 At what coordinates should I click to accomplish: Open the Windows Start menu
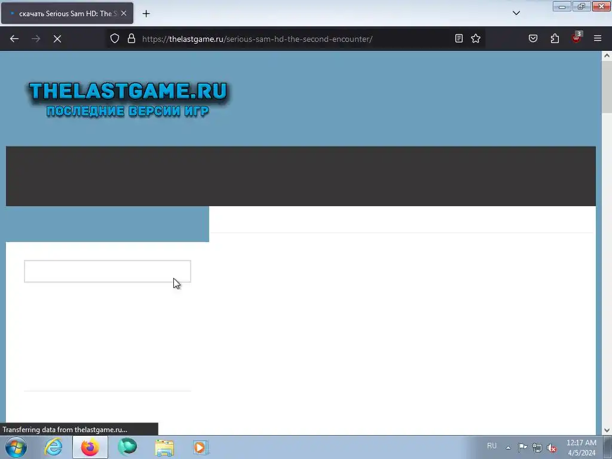(x=16, y=447)
